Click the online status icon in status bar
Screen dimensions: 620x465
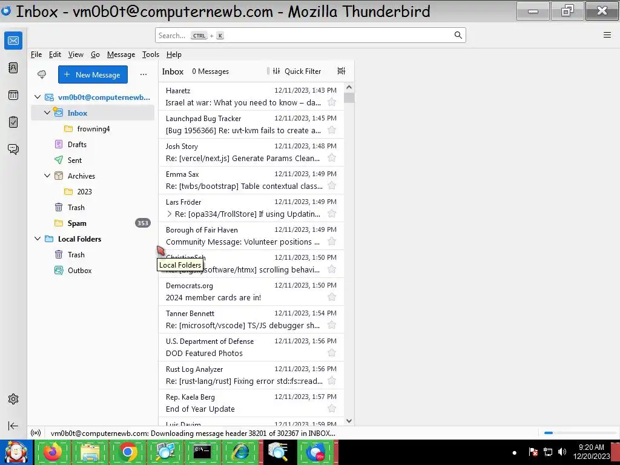click(36, 433)
